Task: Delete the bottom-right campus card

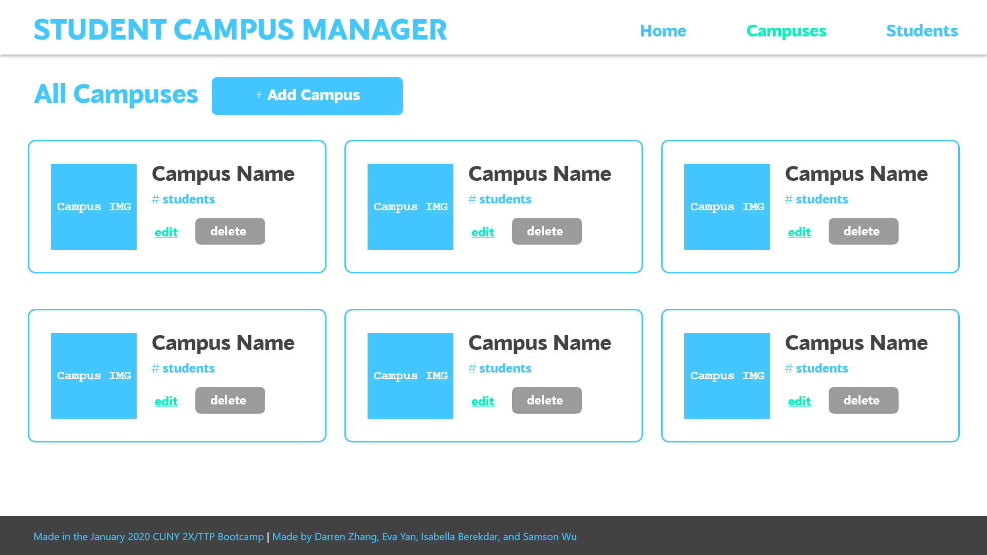Action: tap(863, 400)
